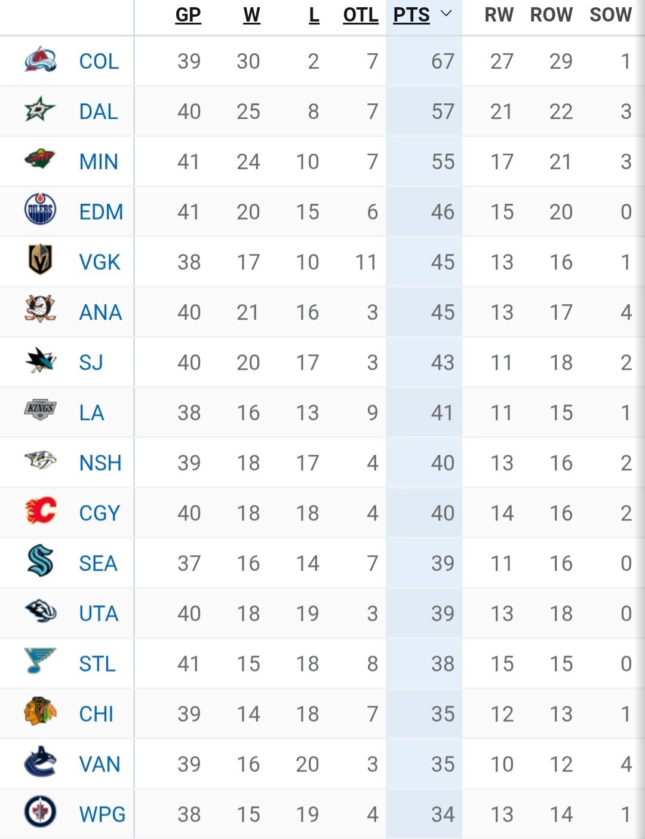Click the Minnesota Wild team logo
The height and width of the screenshot is (839, 645).
pos(40,160)
